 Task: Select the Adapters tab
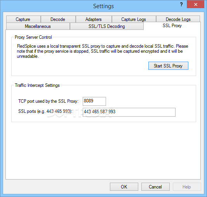pos(94,19)
